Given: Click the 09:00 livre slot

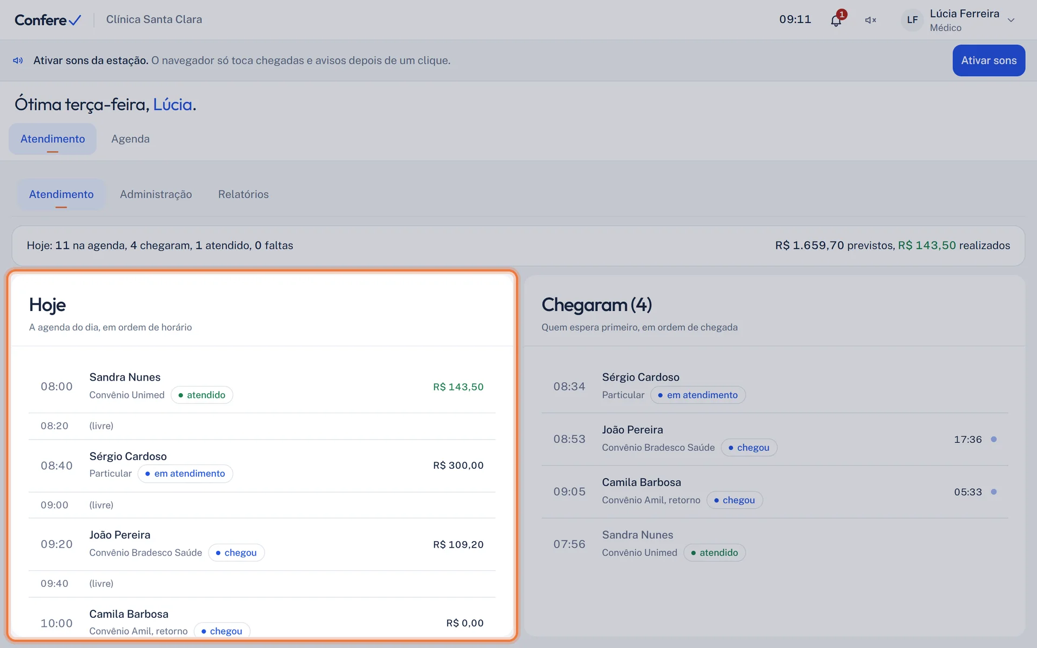Looking at the screenshot, I should 262,505.
